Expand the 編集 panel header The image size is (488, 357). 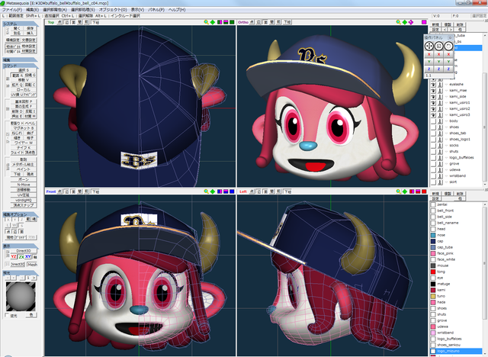(21, 59)
